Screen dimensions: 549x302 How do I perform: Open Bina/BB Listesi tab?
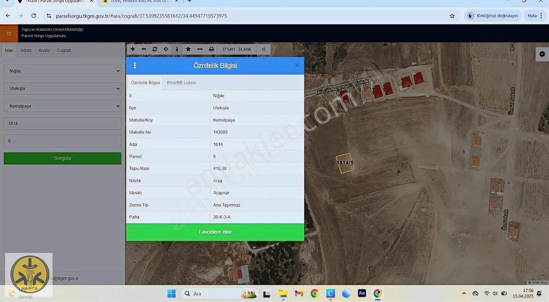[x=181, y=83]
